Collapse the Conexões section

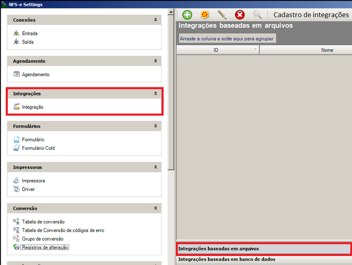[x=156, y=20]
